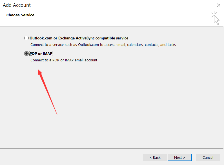
Task: Click "Connect to a POP or IMAP email account" description
Action: [64, 60]
